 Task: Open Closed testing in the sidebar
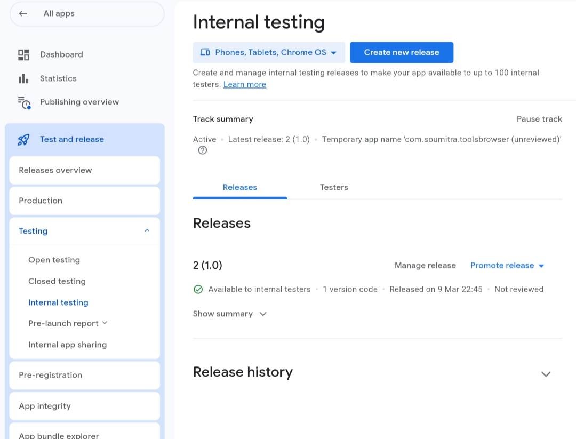57,281
